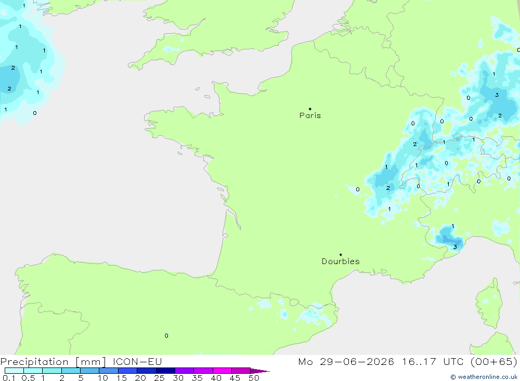The width and height of the screenshot is (520, 381).
Task: Click the '10' legend scale value
Action: coord(102,378)
